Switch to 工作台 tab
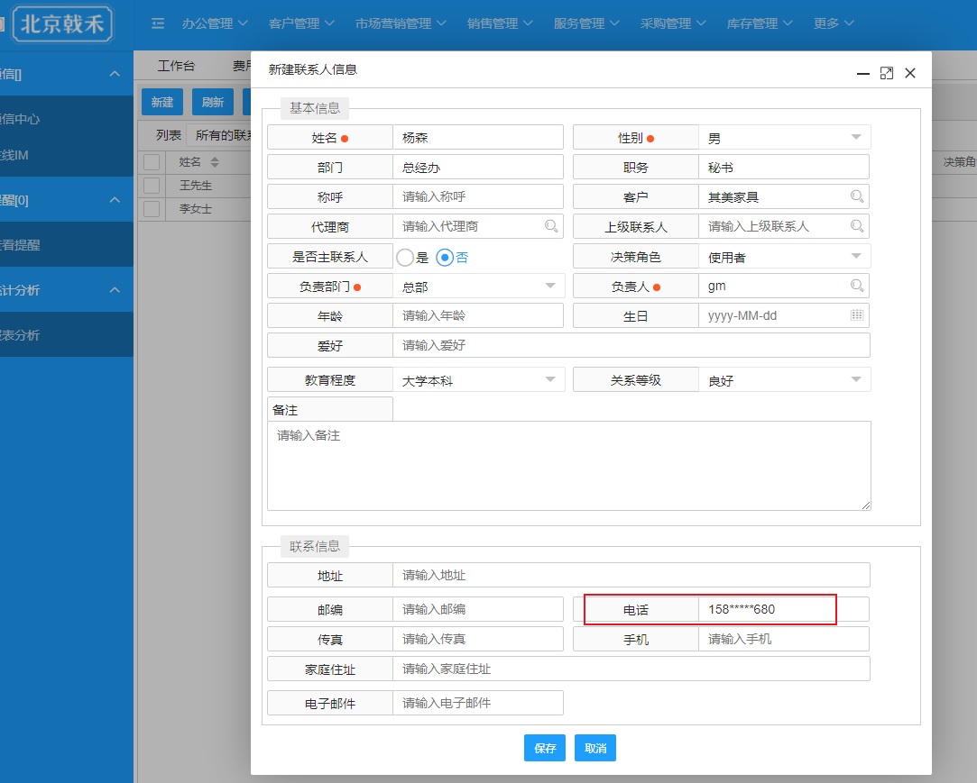This screenshot has height=783, width=977. coord(176,66)
